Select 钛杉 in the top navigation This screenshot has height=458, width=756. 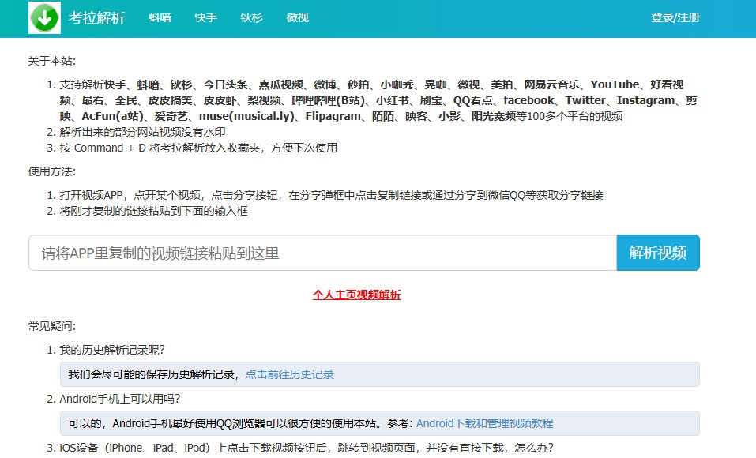tap(251, 18)
